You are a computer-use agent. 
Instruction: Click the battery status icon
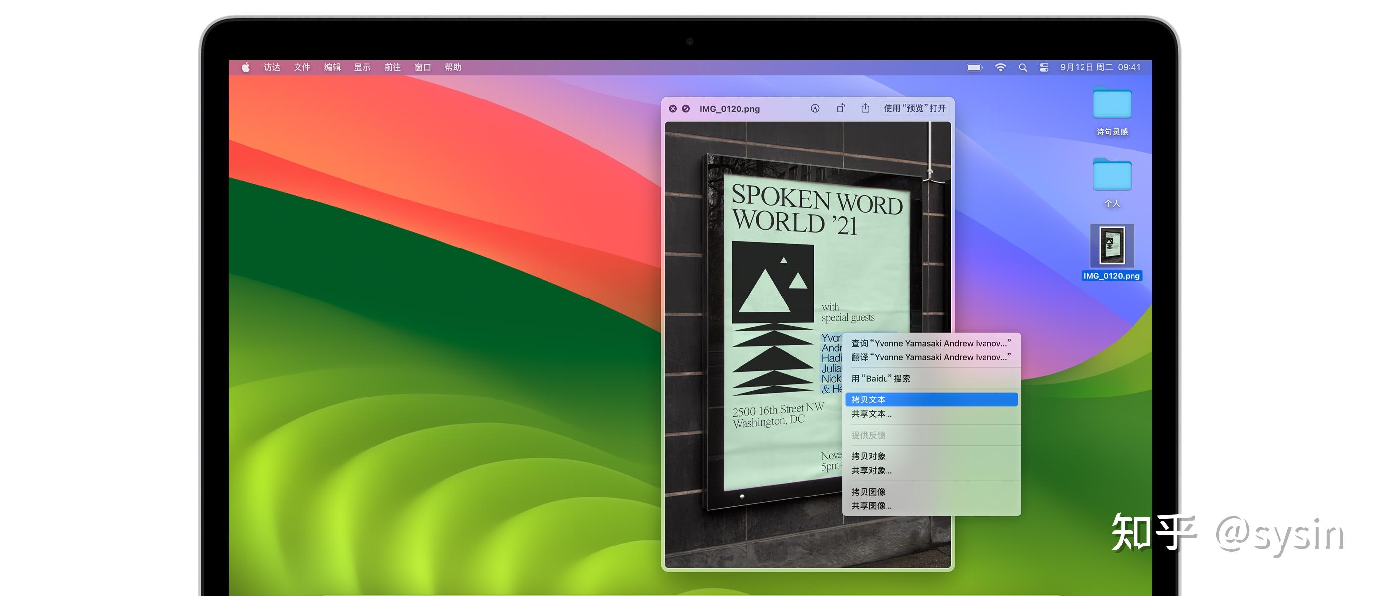(x=975, y=67)
